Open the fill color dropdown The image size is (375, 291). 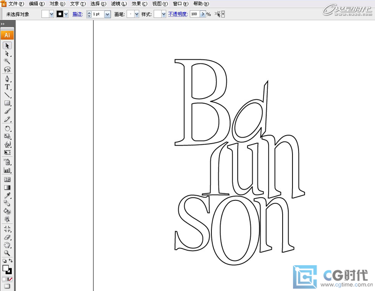(x=52, y=14)
